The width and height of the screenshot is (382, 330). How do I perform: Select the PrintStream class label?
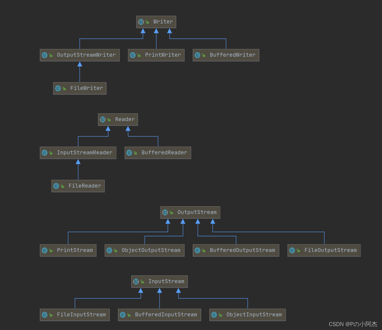pos(75,250)
